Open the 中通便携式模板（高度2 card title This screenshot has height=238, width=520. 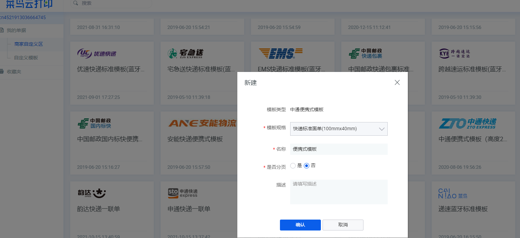point(473,139)
